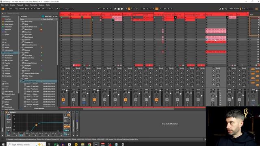The width and height of the screenshot is (260, 146).
Task: Open the File menu
Action: tap(2, 5)
